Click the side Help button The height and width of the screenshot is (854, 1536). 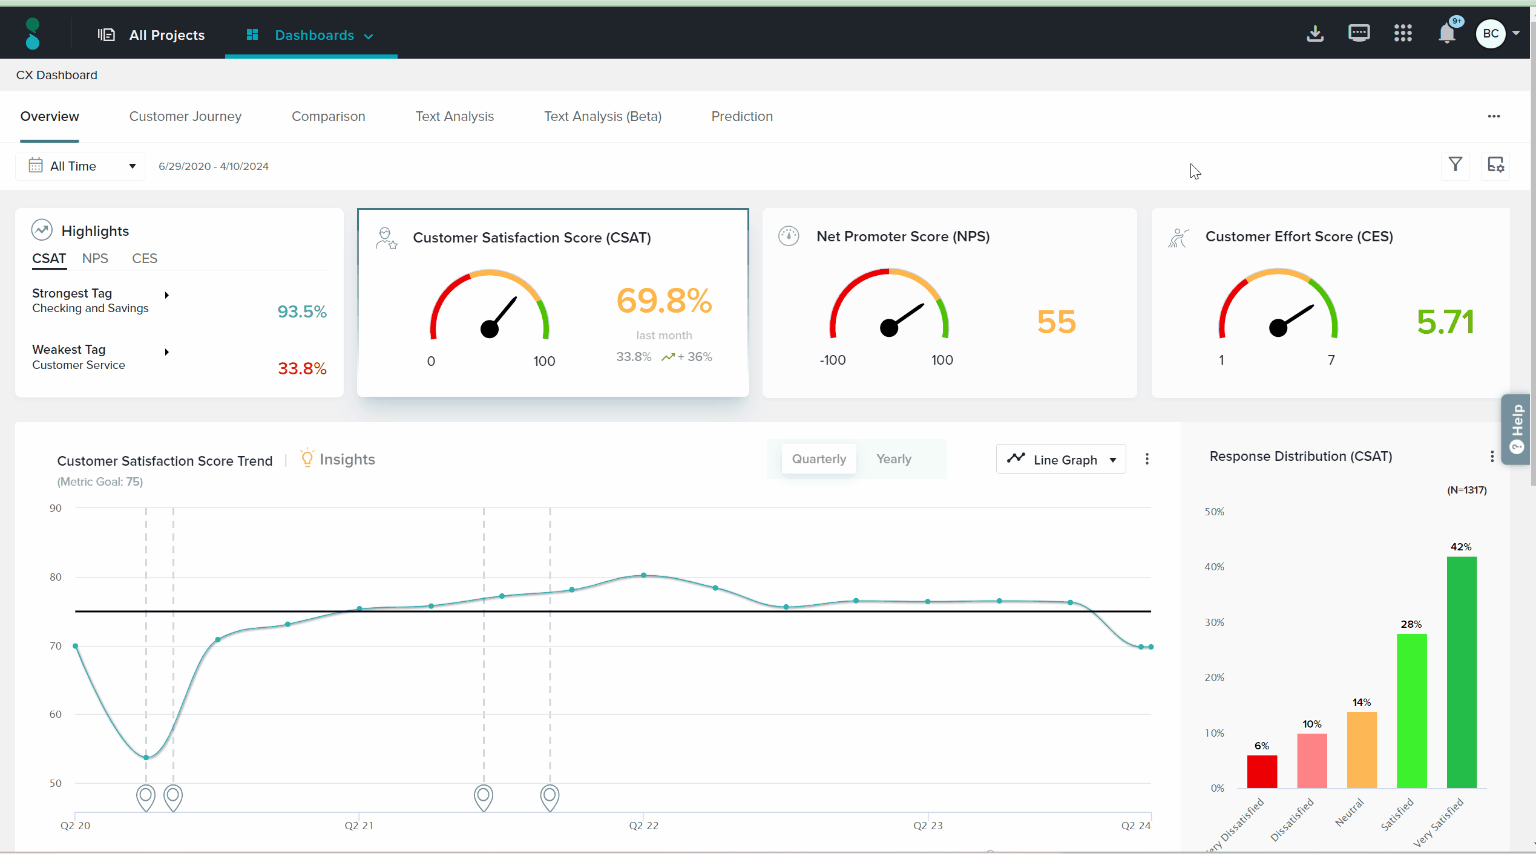(1517, 429)
